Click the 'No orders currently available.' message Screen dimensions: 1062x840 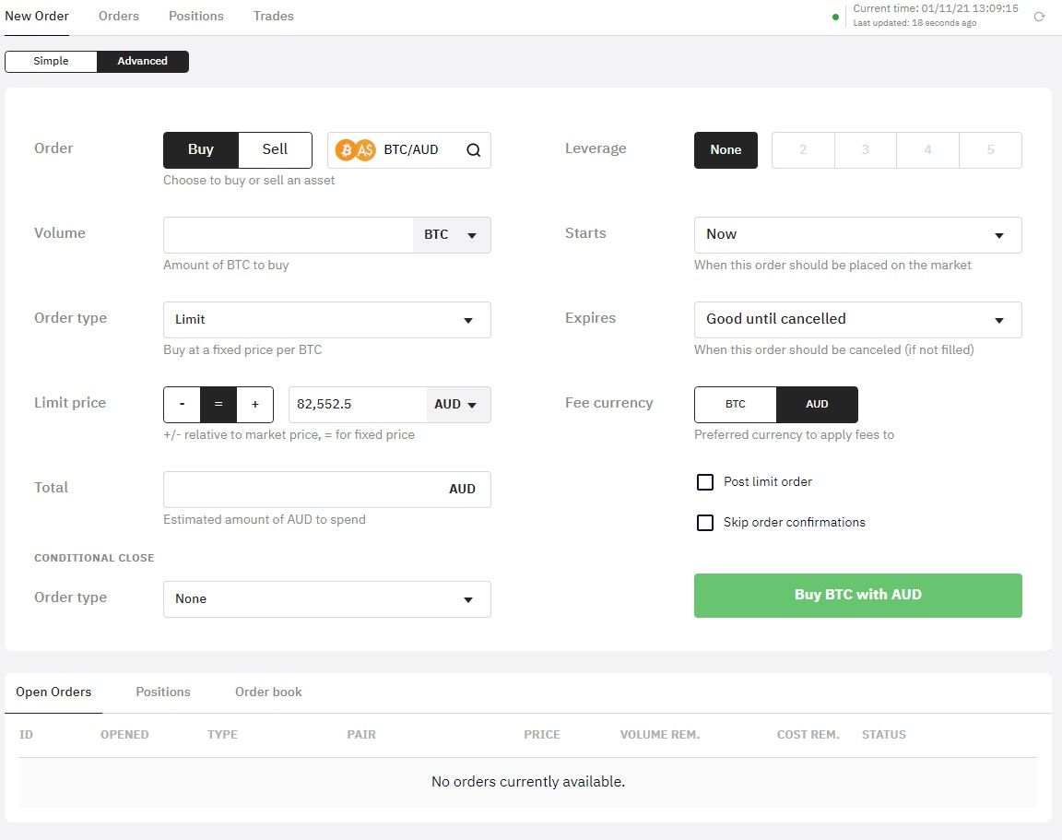point(528,782)
